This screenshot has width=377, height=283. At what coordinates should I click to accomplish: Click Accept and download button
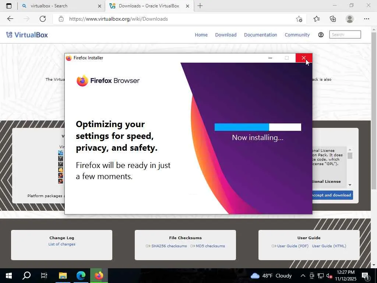click(x=332, y=195)
